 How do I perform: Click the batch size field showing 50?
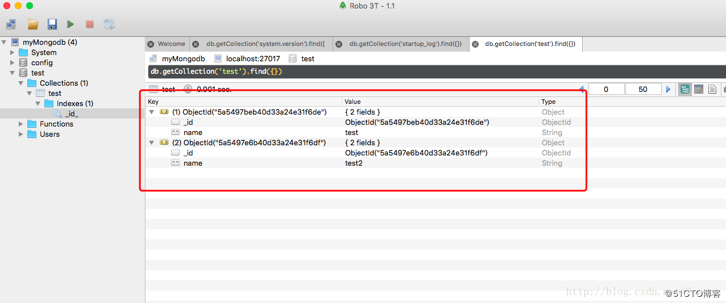644,89
